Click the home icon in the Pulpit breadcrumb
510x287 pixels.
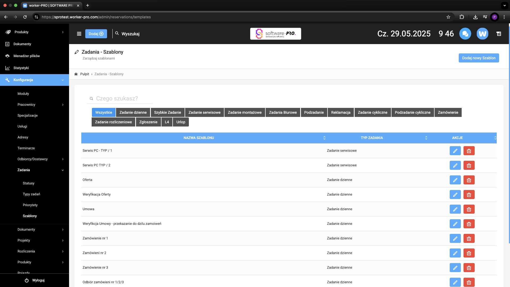76,74
